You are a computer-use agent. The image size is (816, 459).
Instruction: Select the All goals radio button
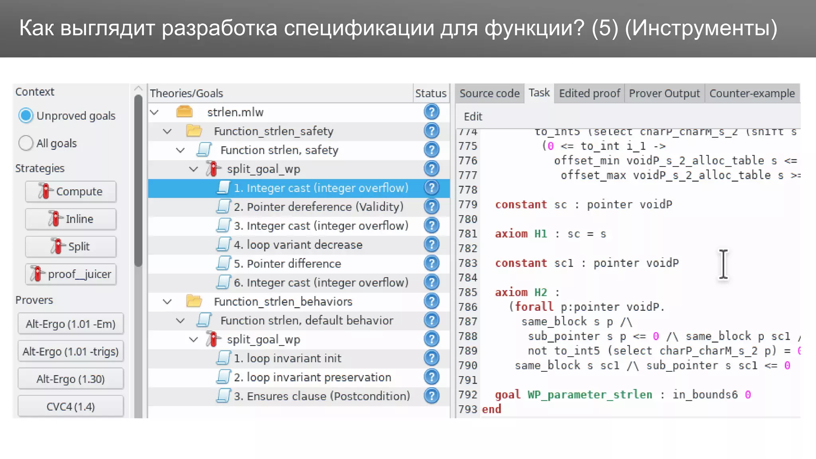pyautogui.click(x=26, y=143)
